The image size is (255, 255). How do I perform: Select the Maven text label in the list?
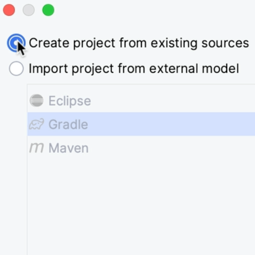(x=68, y=148)
